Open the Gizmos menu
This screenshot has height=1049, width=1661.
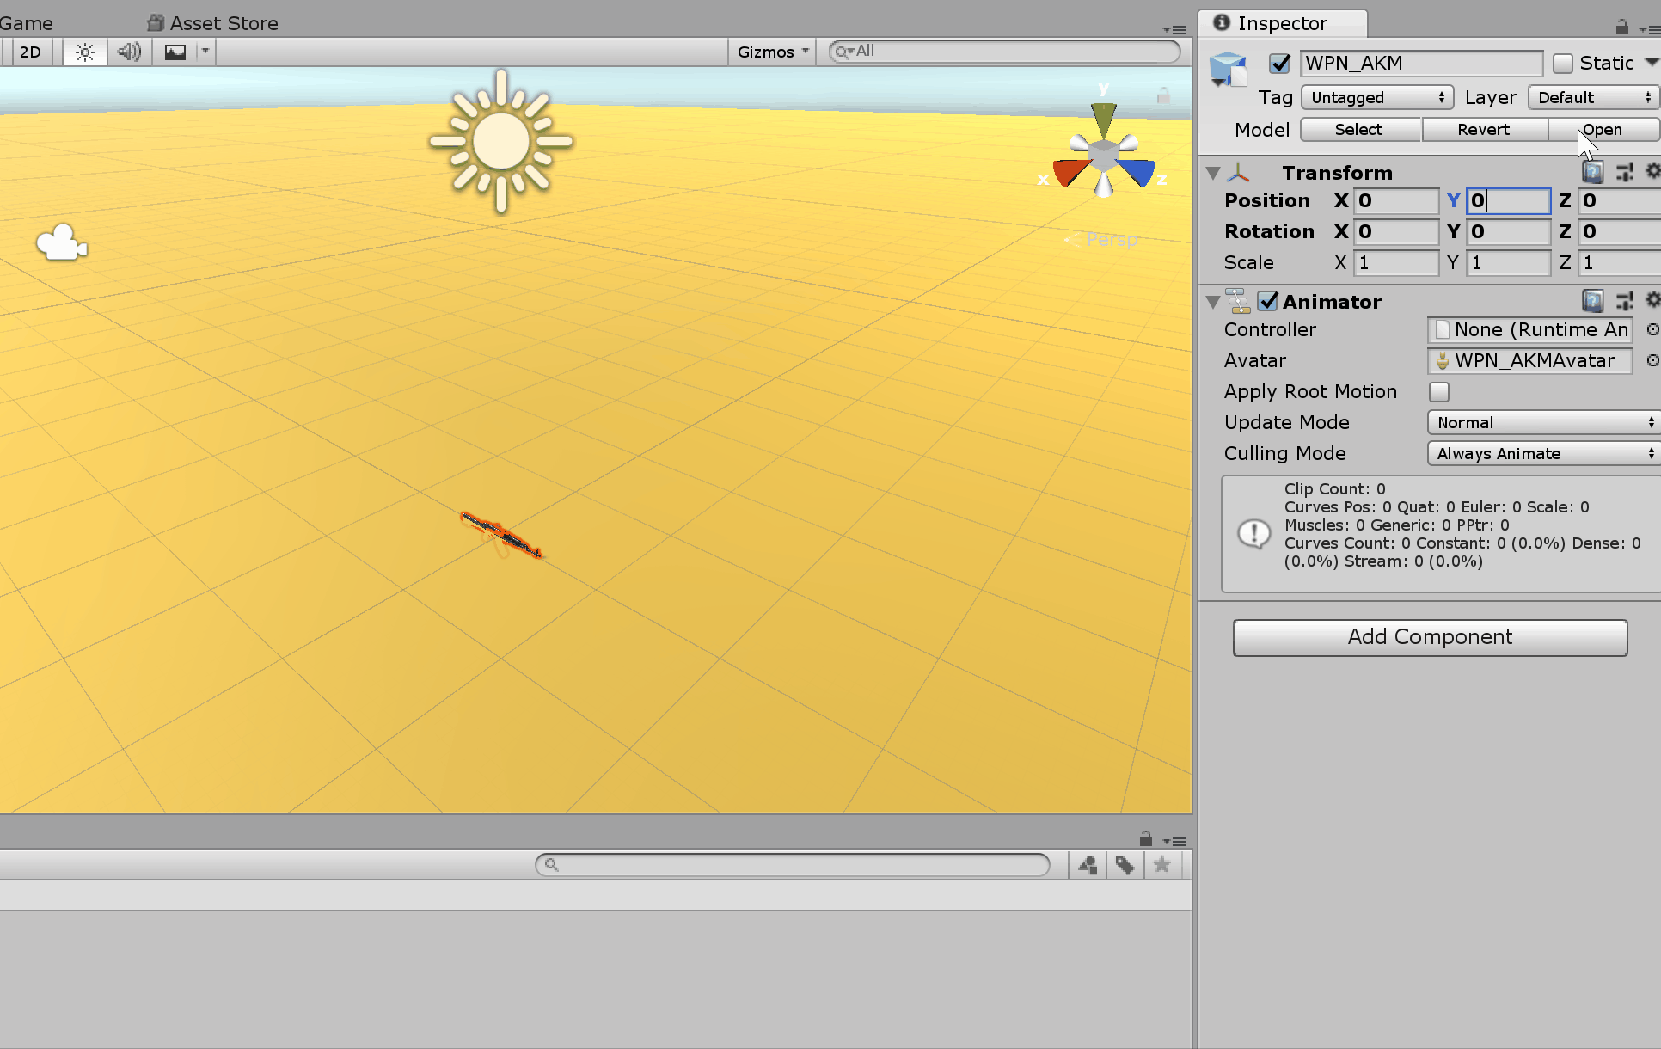[772, 52]
